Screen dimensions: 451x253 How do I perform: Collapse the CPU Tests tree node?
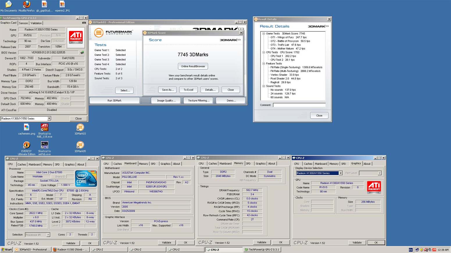click(264, 53)
